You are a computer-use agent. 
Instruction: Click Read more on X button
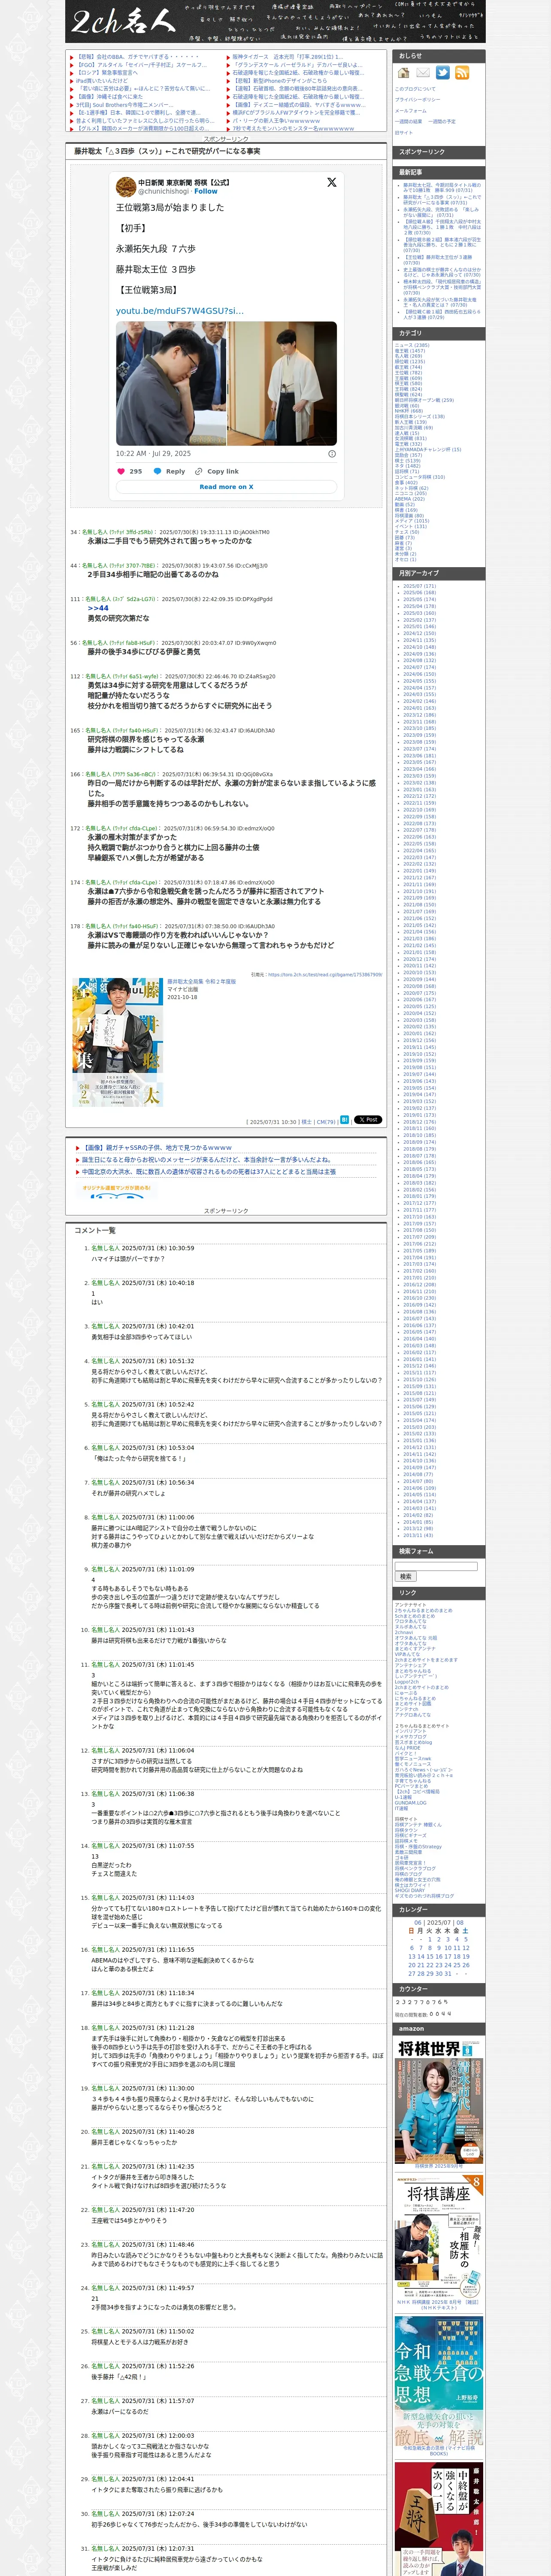pos(226,487)
